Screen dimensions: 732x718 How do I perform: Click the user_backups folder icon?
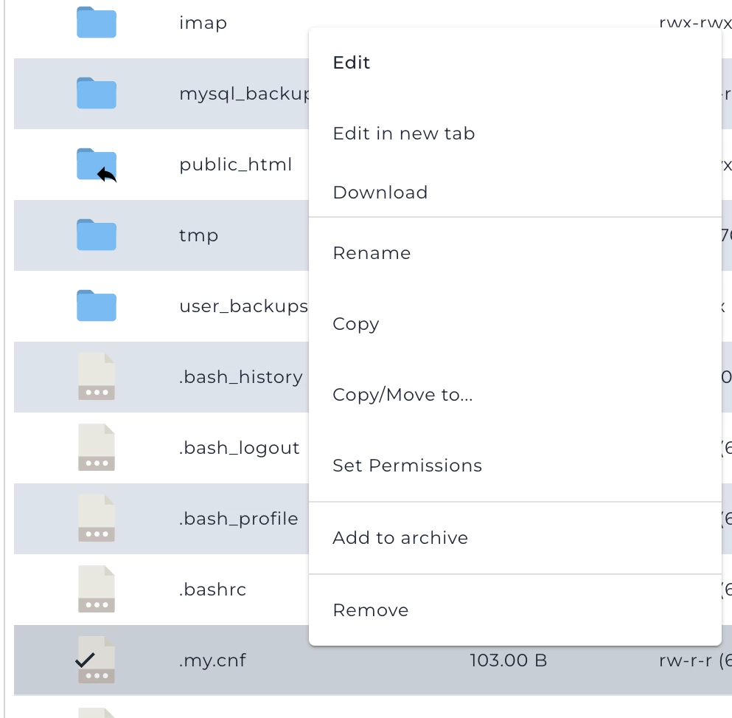pyautogui.click(x=97, y=306)
